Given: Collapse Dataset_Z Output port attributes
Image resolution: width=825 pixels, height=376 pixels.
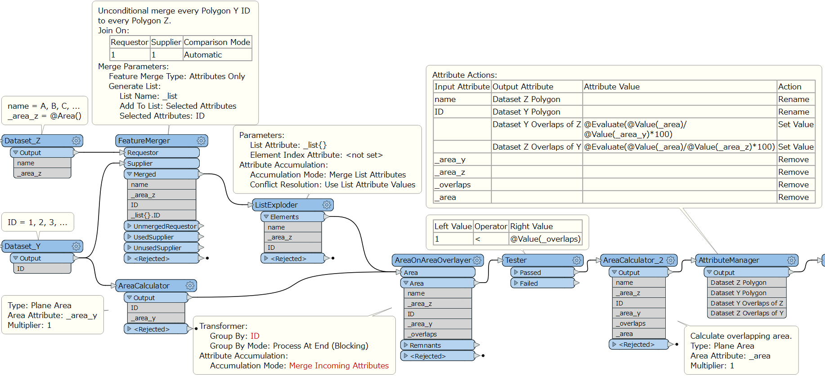Looking at the screenshot, I should 16,153.
